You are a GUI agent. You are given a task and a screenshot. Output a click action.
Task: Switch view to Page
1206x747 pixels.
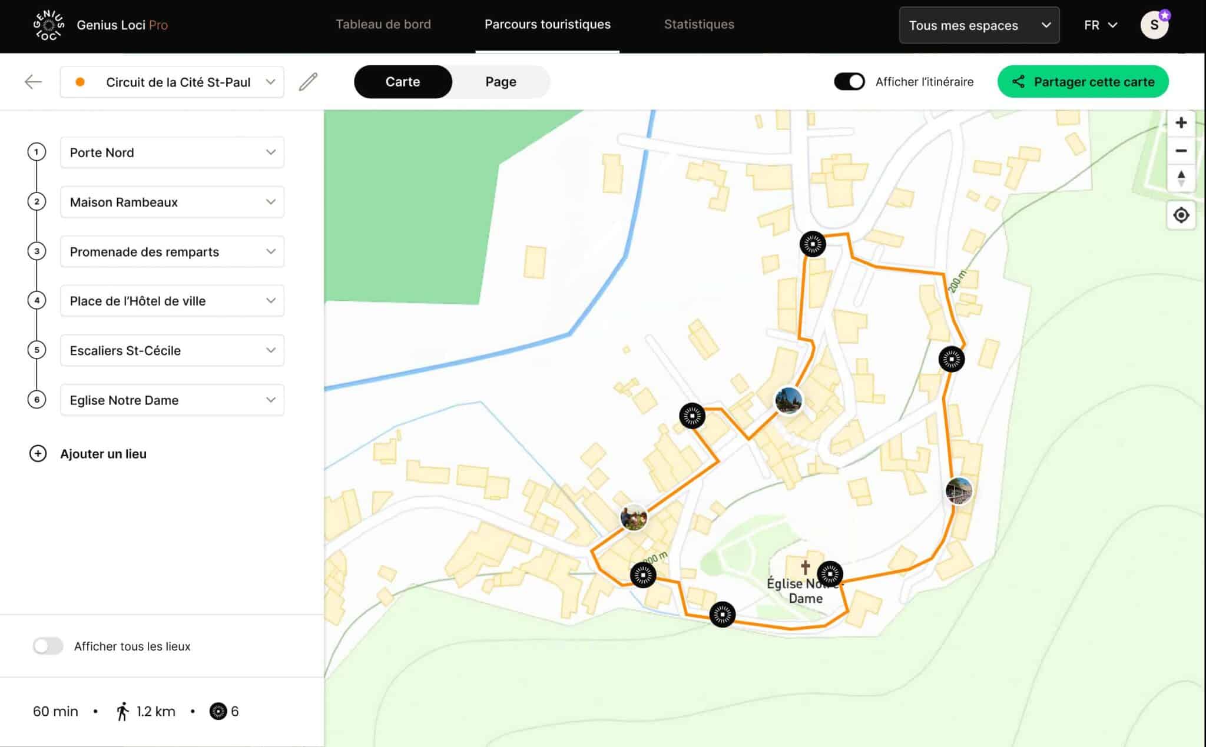(x=501, y=82)
